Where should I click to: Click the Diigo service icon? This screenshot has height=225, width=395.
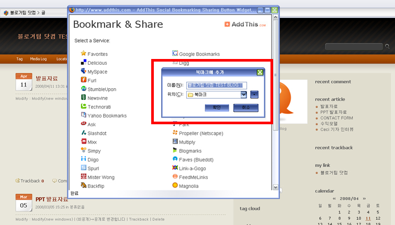pos(83,159)
